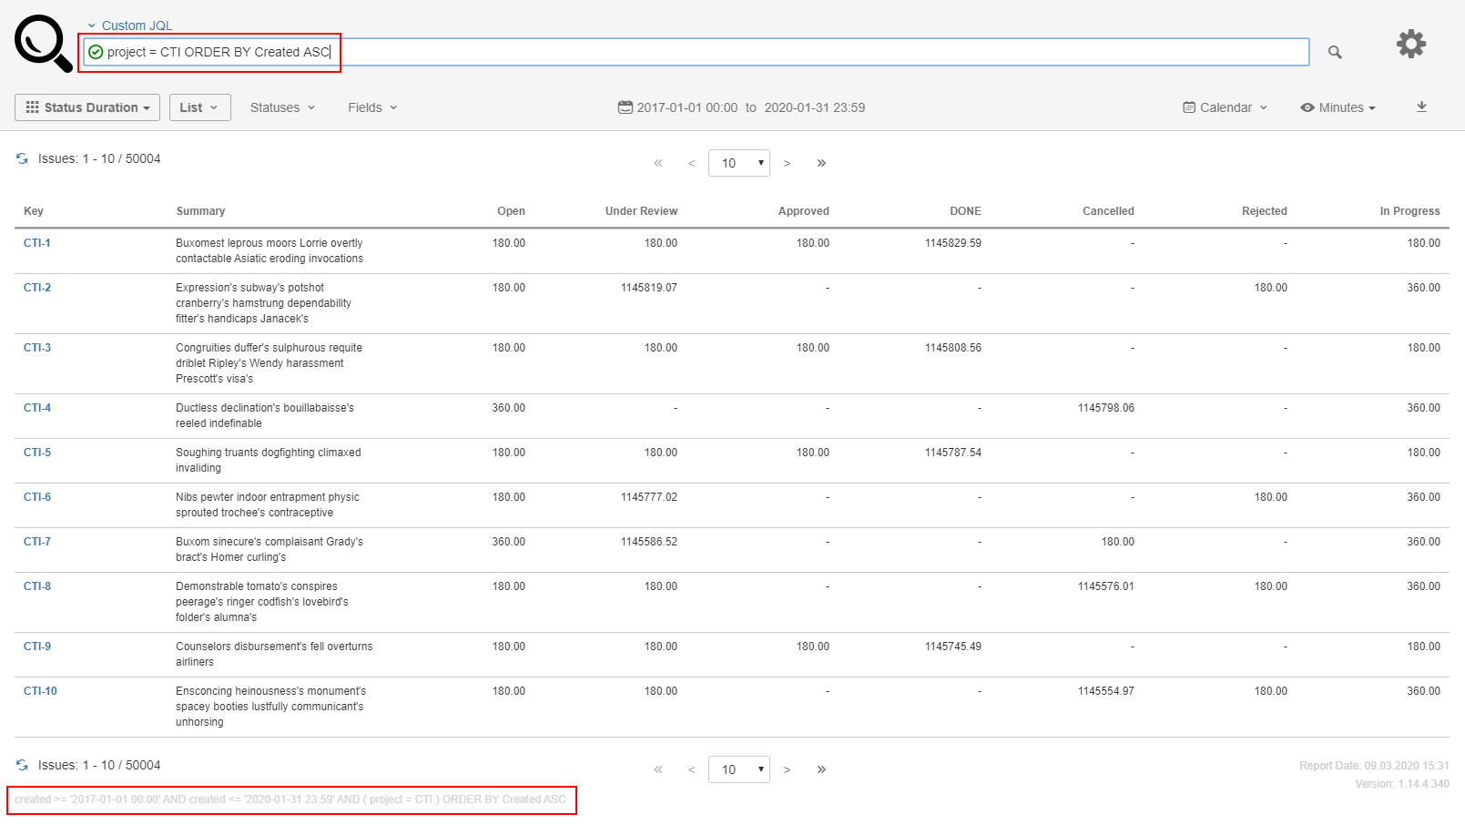Open issue CTI-7 link

click(37, 542)
